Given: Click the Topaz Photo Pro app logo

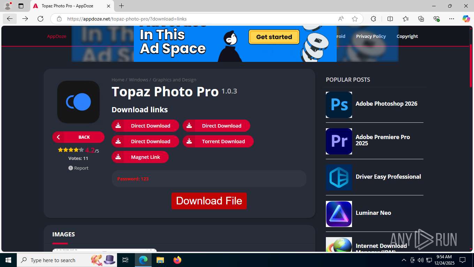Looking at the screenshot, I should (x=78, y=102).
